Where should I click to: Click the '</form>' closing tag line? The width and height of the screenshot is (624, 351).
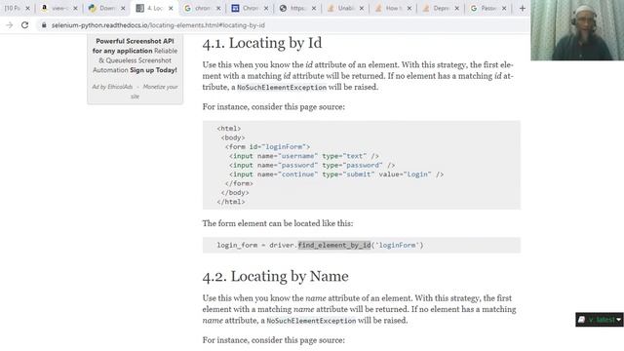[x=239, y=183]
